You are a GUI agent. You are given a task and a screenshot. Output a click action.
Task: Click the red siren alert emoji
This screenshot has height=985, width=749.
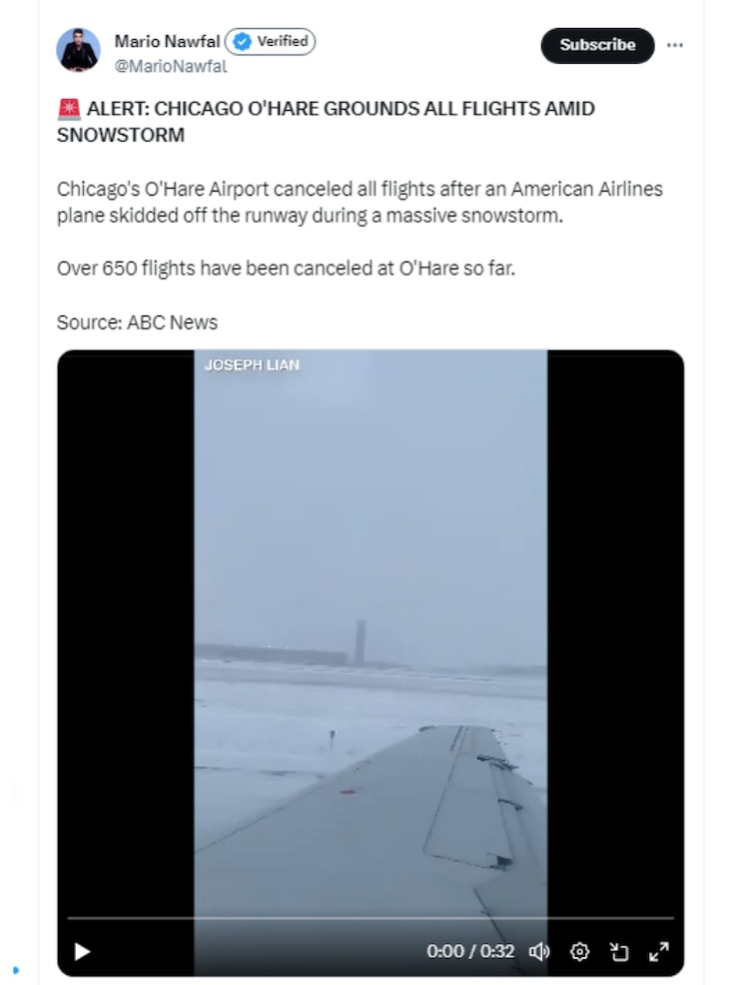point(69,110)
